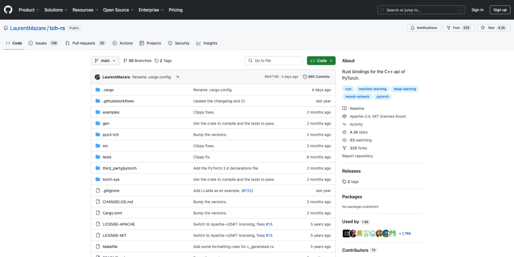The width and height of the screenshot is (514, 257).
Task: Select the machine-learning topic tag
Action: click(372, 89)
